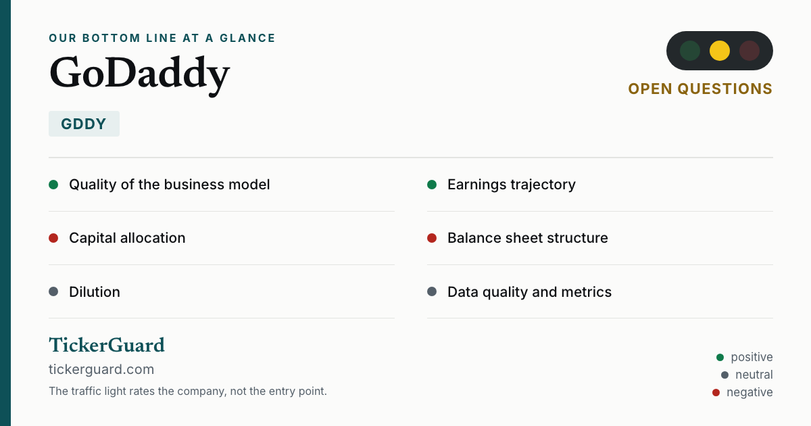Click the yellow traffic light circle

(x=720, y=51)
